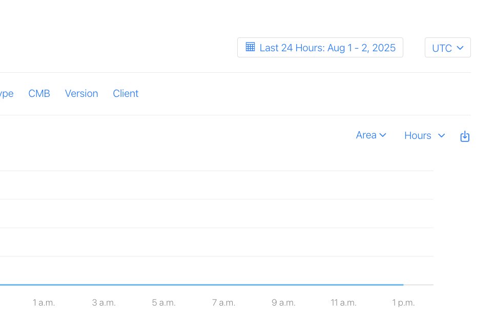Screen dimensions: 495x323
Task: Click the 7 a.m. axis label on the timeline
Action: (x=223, y=302)
